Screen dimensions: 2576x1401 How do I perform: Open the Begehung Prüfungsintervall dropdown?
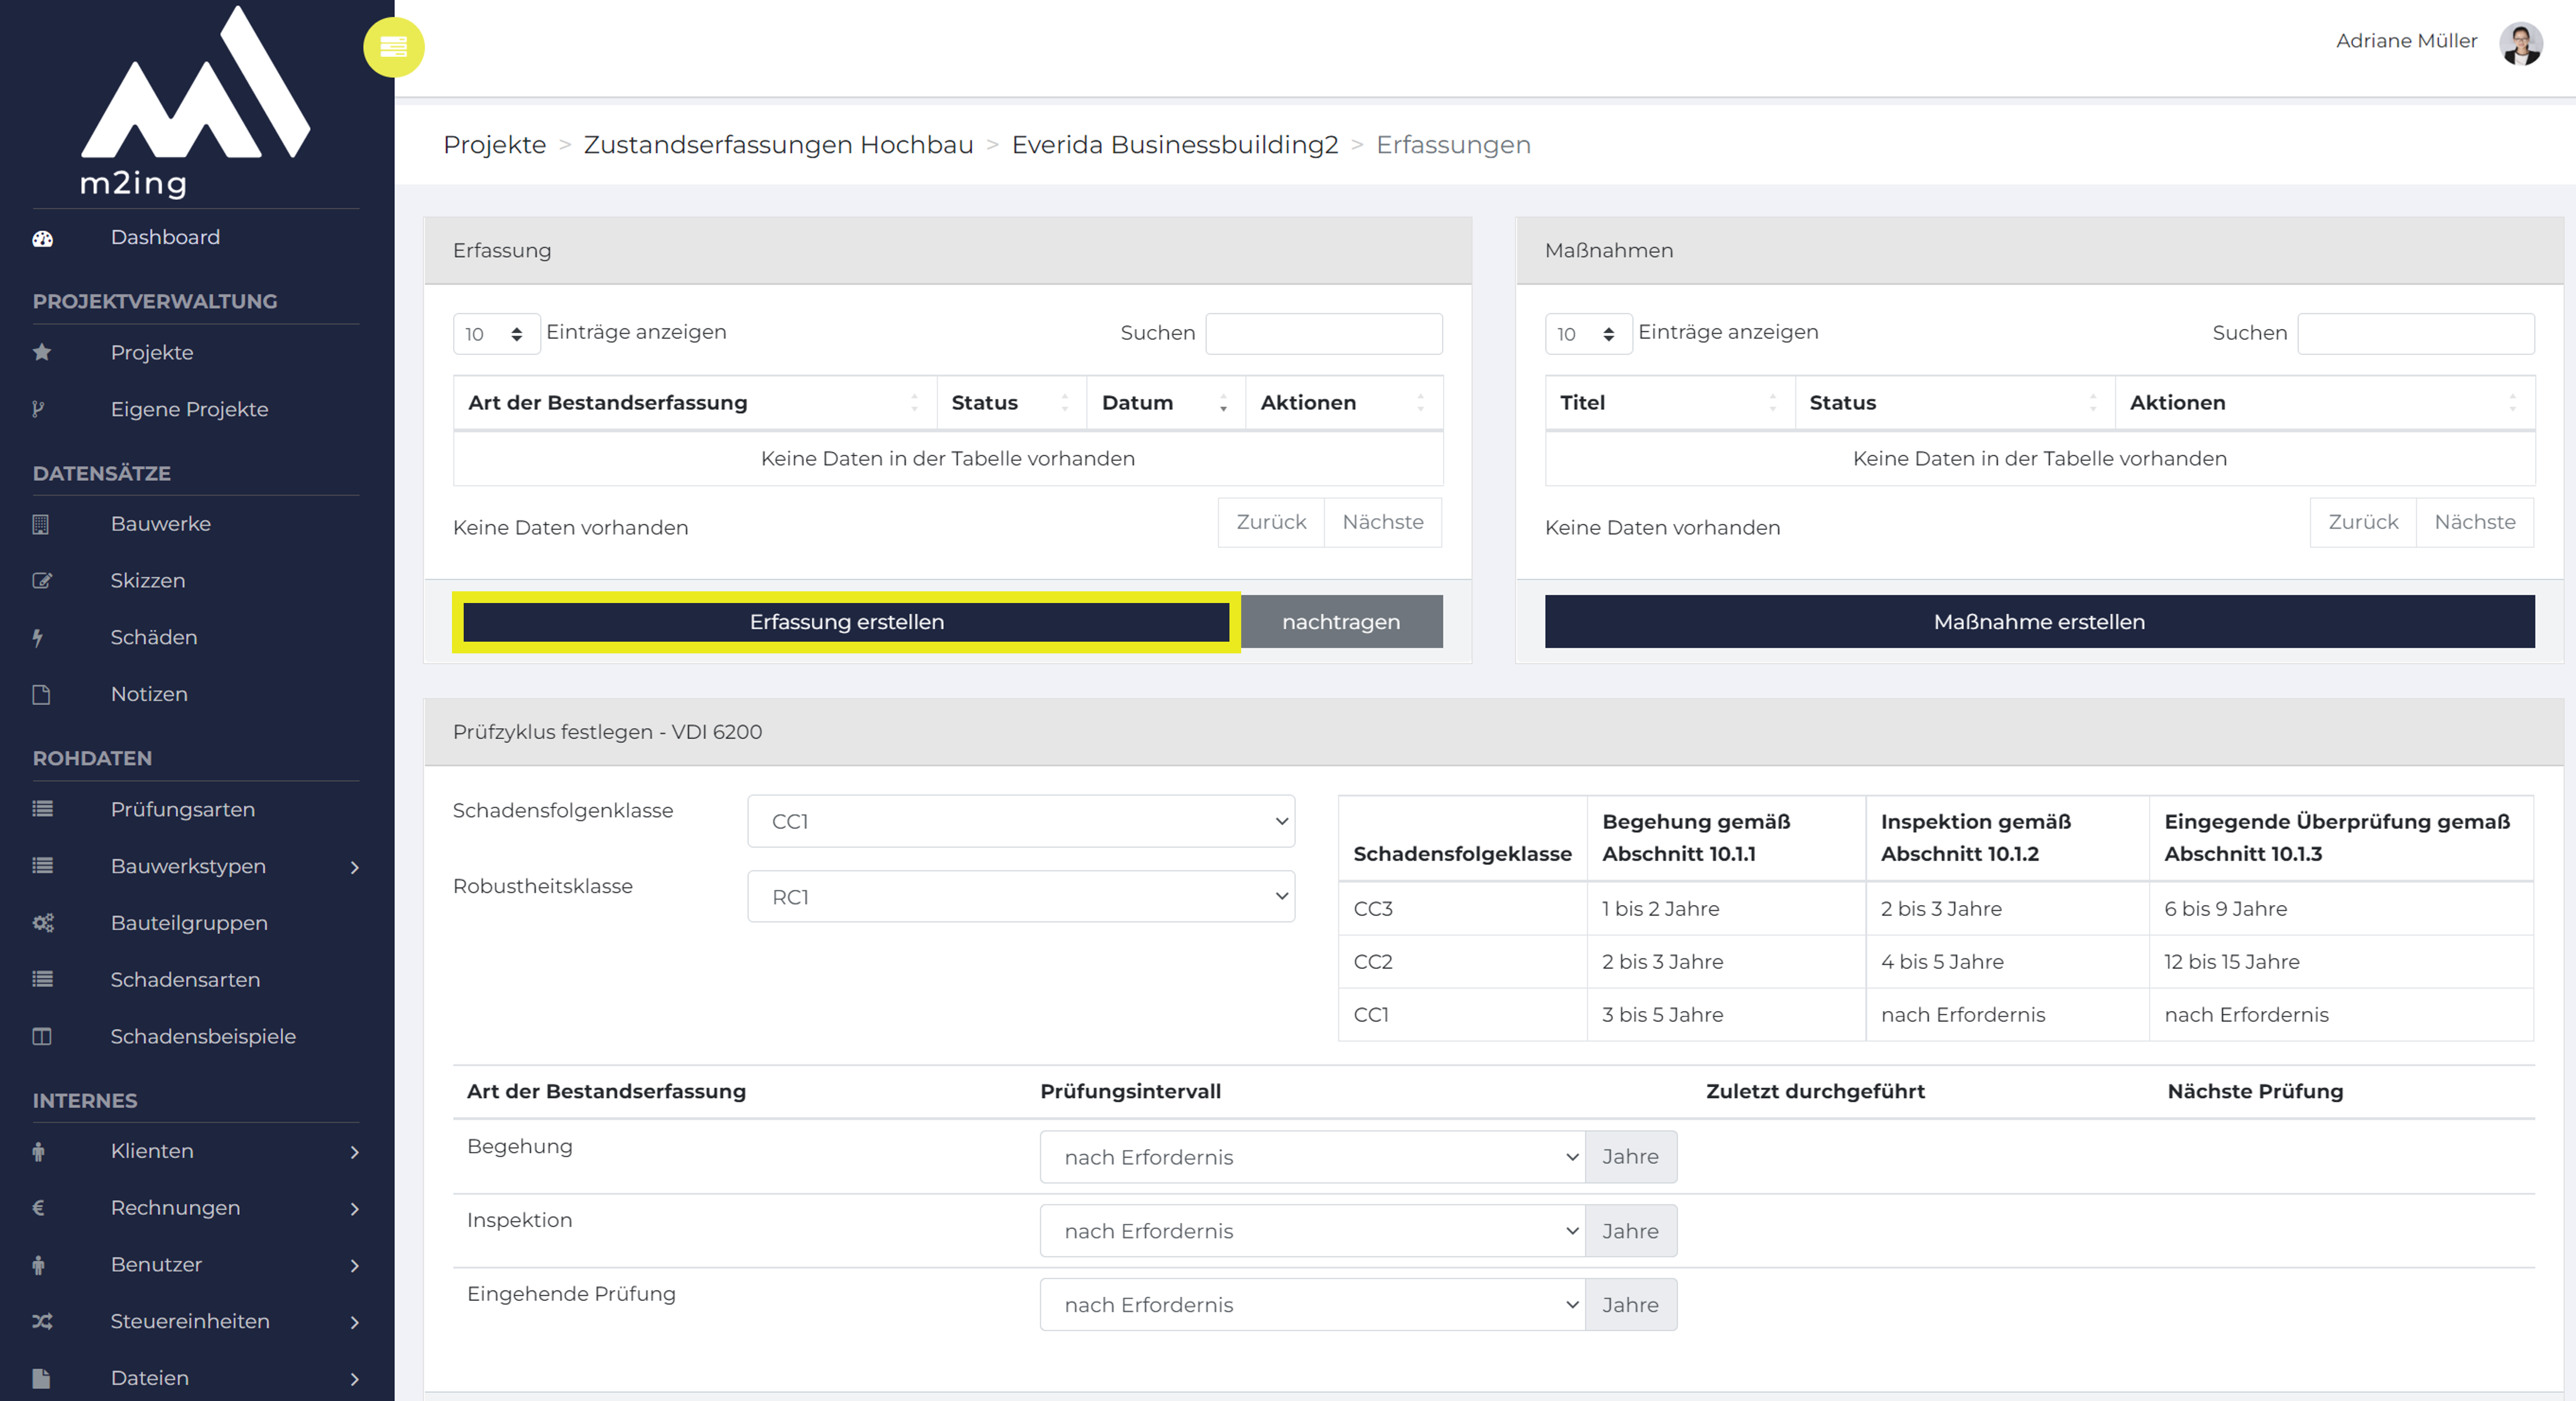pos(1312,1157)
